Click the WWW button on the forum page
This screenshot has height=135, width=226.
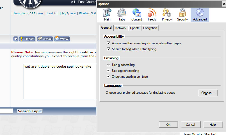(62, 39)
